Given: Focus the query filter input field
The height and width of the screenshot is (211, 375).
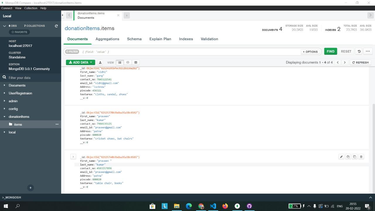Looking at the screenshot, I should [190, 52].
